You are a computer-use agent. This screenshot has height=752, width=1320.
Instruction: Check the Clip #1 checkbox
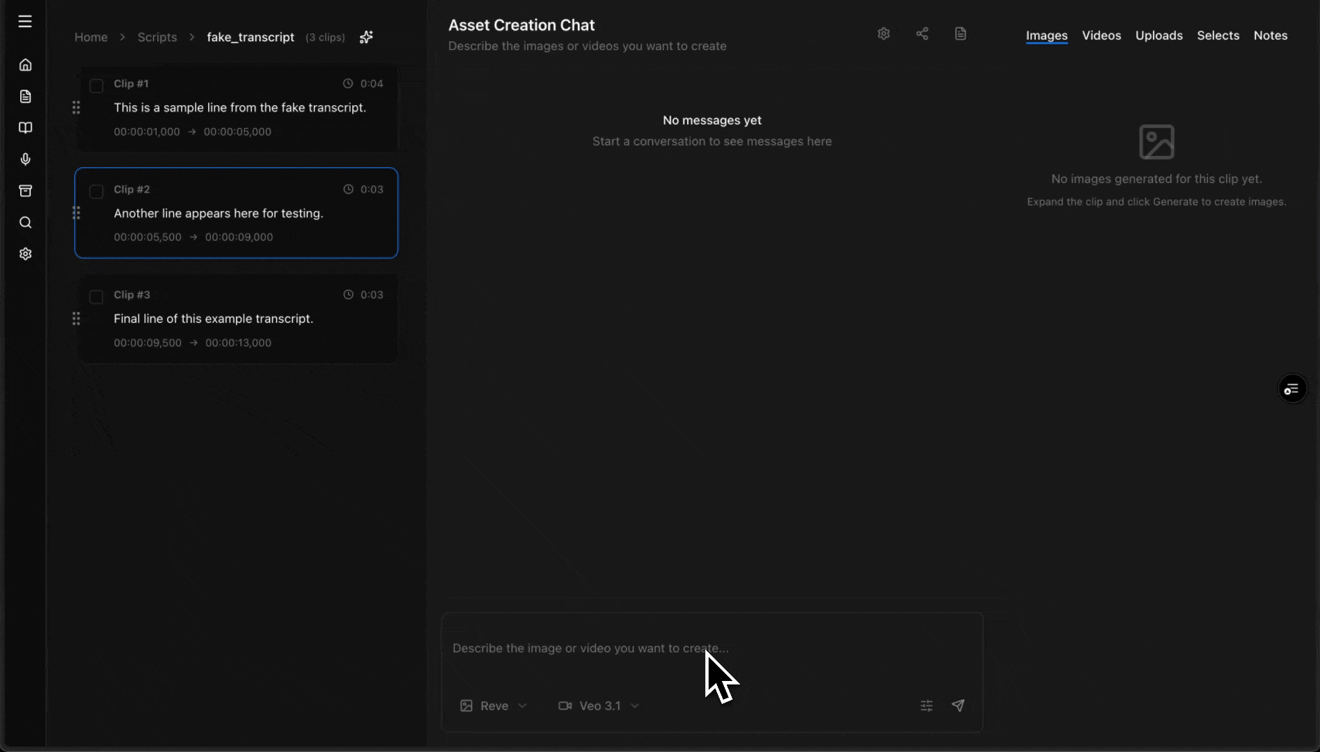[x=97, y=86]
